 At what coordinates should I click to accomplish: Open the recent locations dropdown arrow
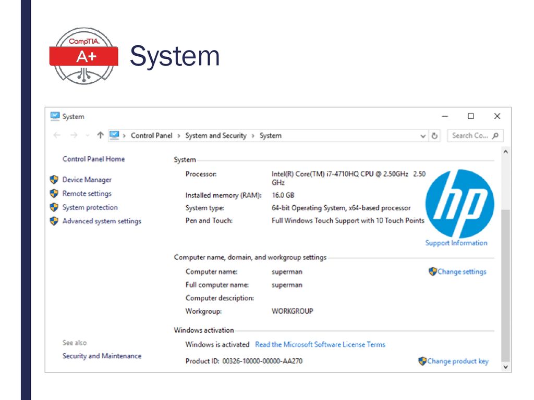coord(88,136)
